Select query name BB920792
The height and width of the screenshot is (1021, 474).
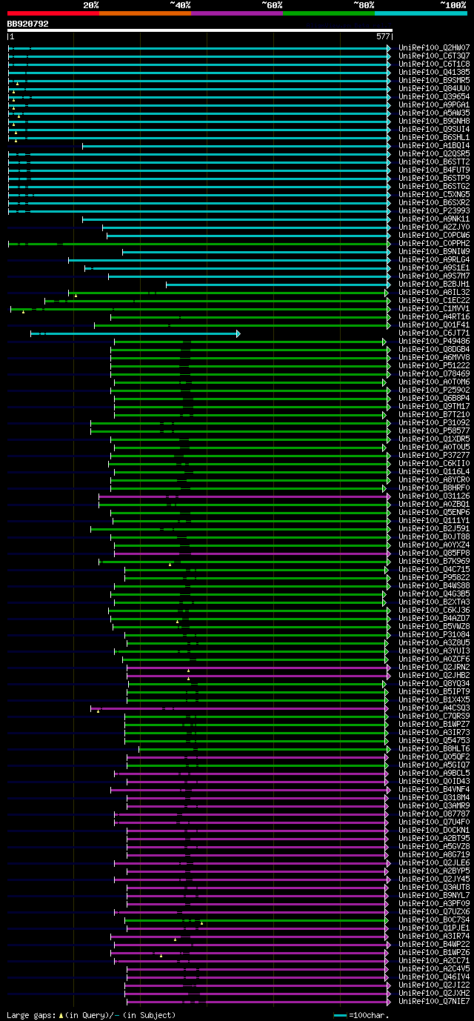[27, 24]
